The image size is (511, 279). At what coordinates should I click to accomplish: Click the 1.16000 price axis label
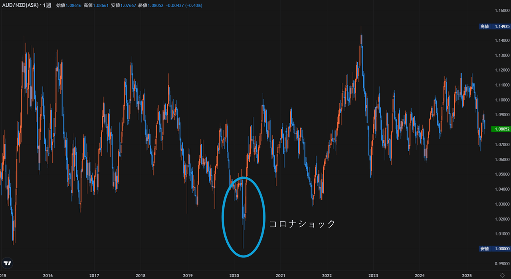(502, 11)
